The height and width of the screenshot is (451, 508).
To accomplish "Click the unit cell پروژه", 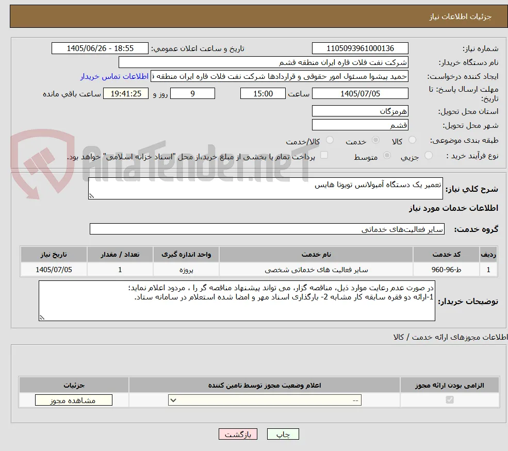I will pos(186,270).
